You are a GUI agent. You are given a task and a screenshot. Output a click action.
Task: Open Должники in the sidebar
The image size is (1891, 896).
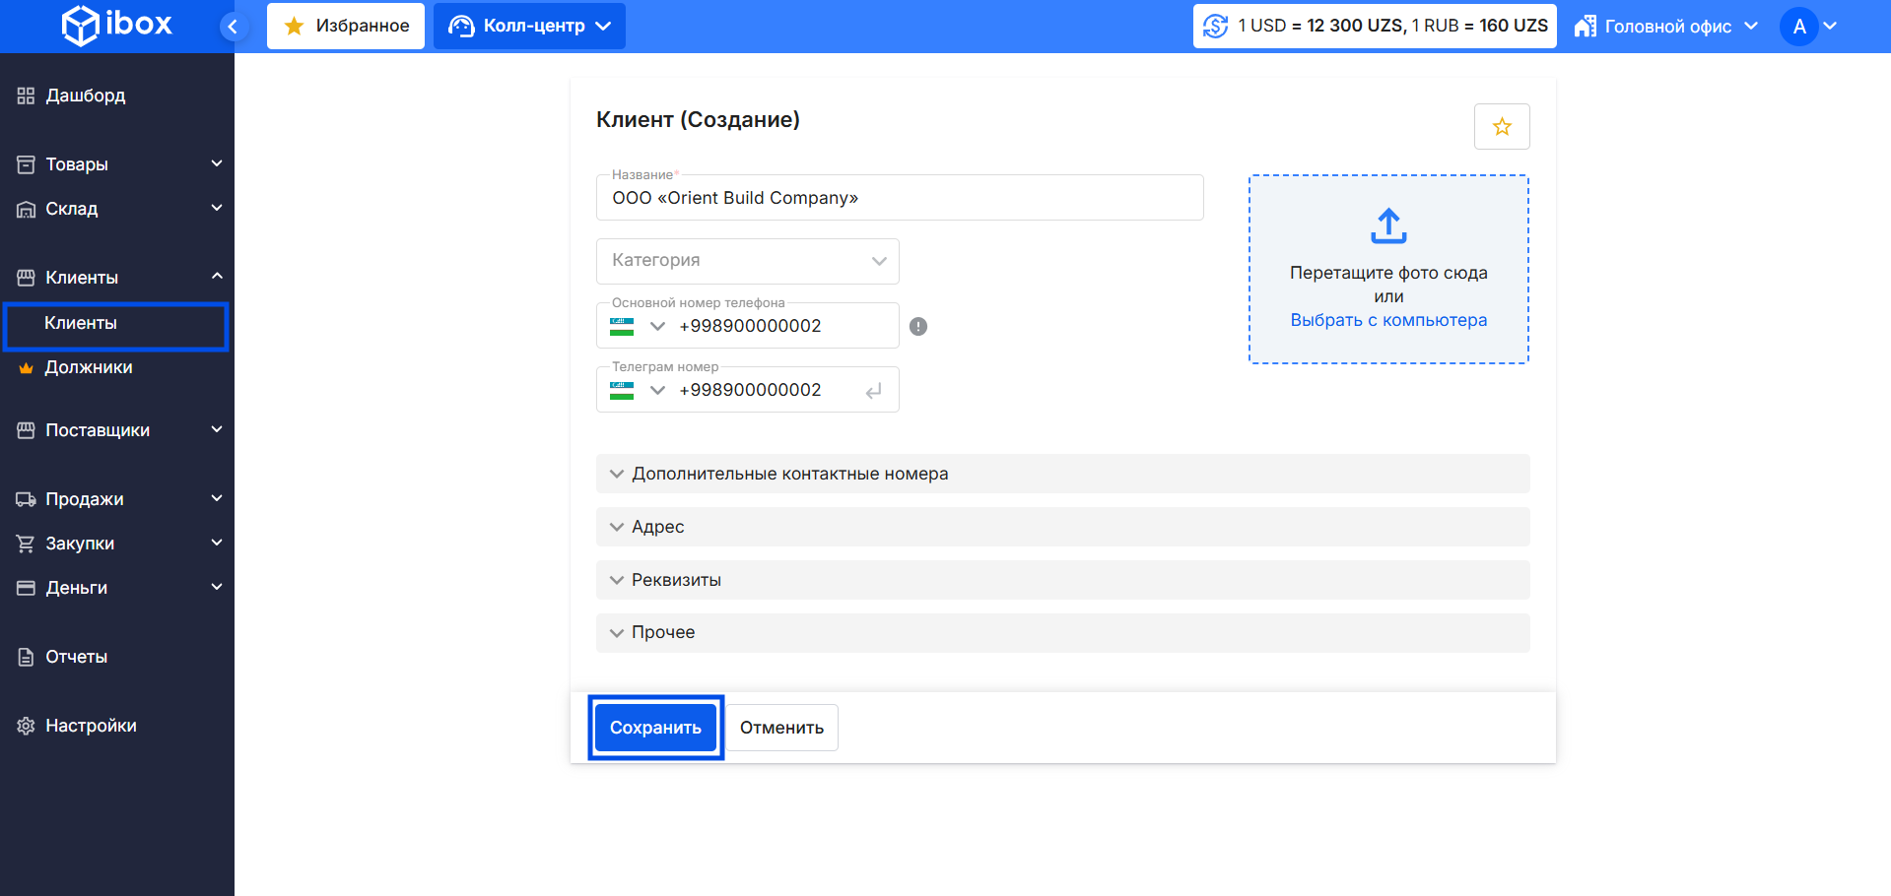point(89,367)
